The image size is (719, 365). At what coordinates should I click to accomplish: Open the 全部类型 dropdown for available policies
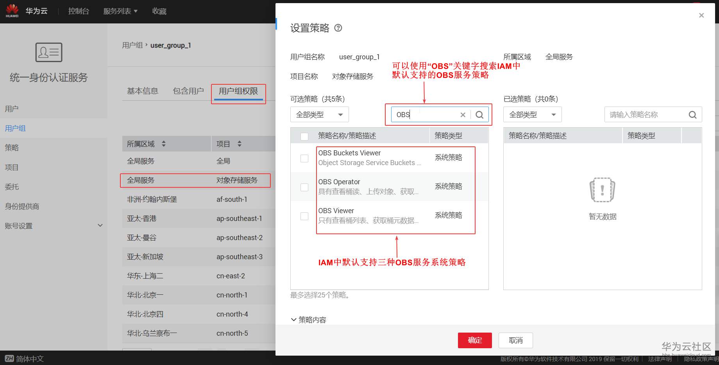pos(320,115)
